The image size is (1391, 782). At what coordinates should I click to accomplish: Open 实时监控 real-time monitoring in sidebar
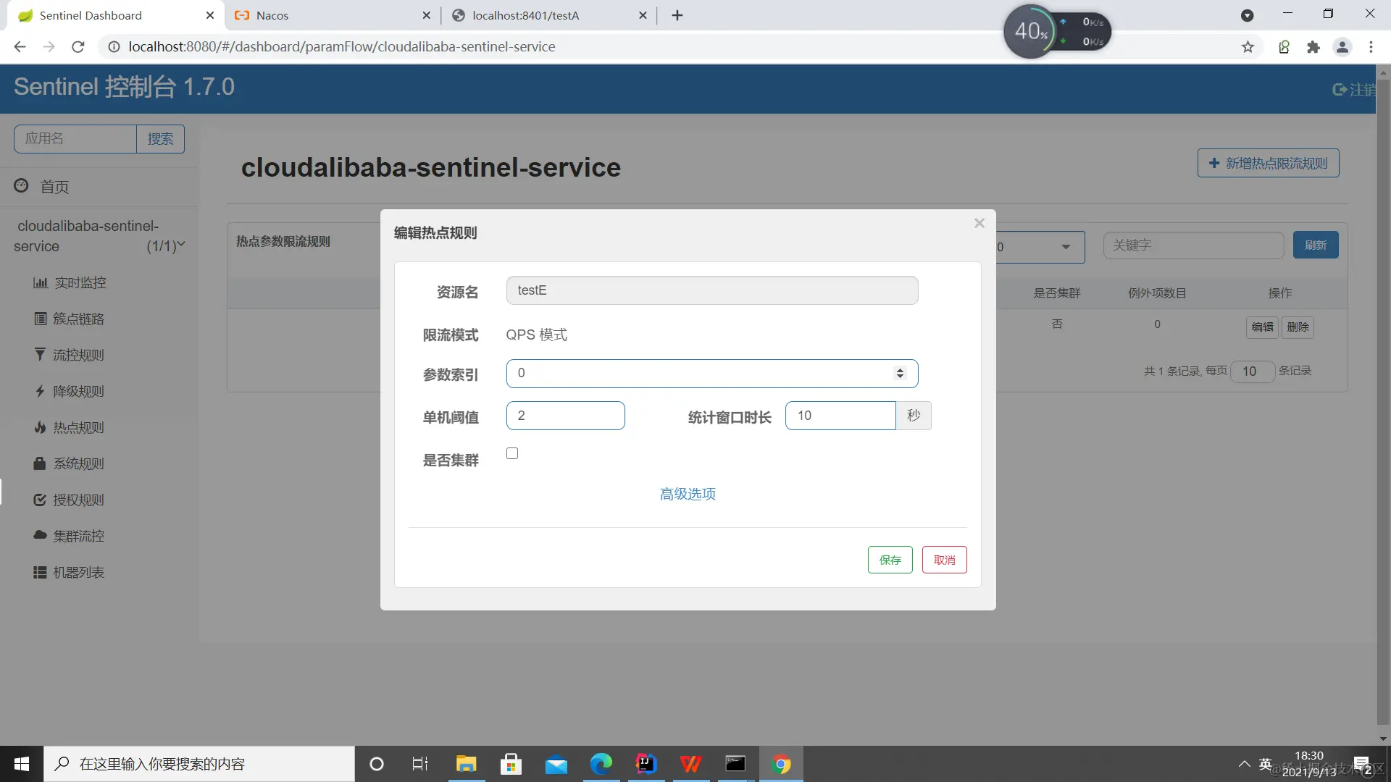pyautogui.click(x=80, y=282)
